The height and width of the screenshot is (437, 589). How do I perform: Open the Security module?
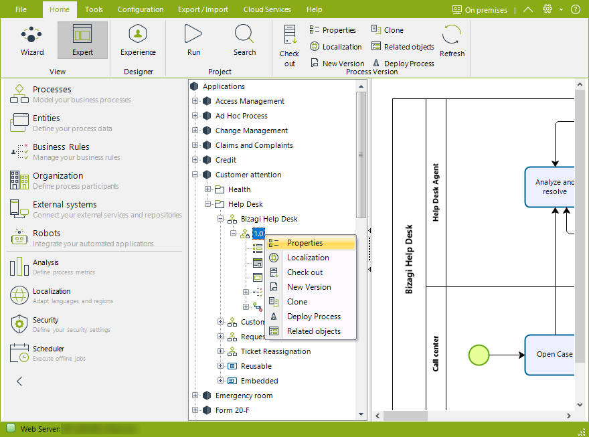coord(94,325)
